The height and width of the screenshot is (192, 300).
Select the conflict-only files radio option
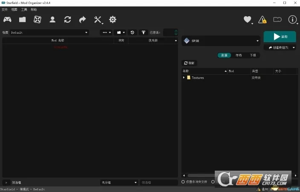[183, 182]
